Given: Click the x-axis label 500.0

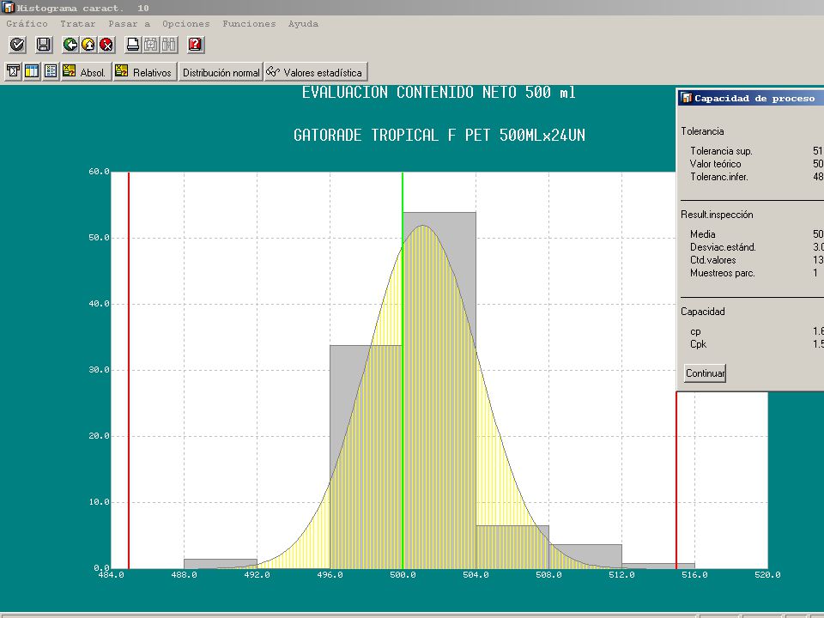Looking at the screenshot, I should point(403,575).
